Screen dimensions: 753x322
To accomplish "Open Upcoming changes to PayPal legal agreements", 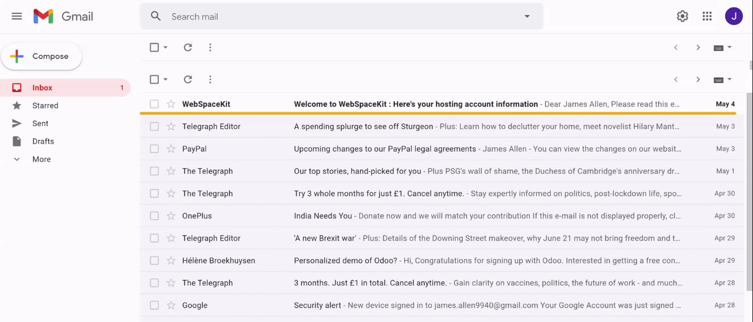I will click(x=442, y=149).
